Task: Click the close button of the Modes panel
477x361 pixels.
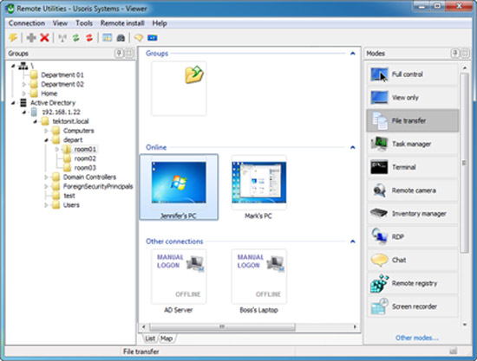Action: 466,54
